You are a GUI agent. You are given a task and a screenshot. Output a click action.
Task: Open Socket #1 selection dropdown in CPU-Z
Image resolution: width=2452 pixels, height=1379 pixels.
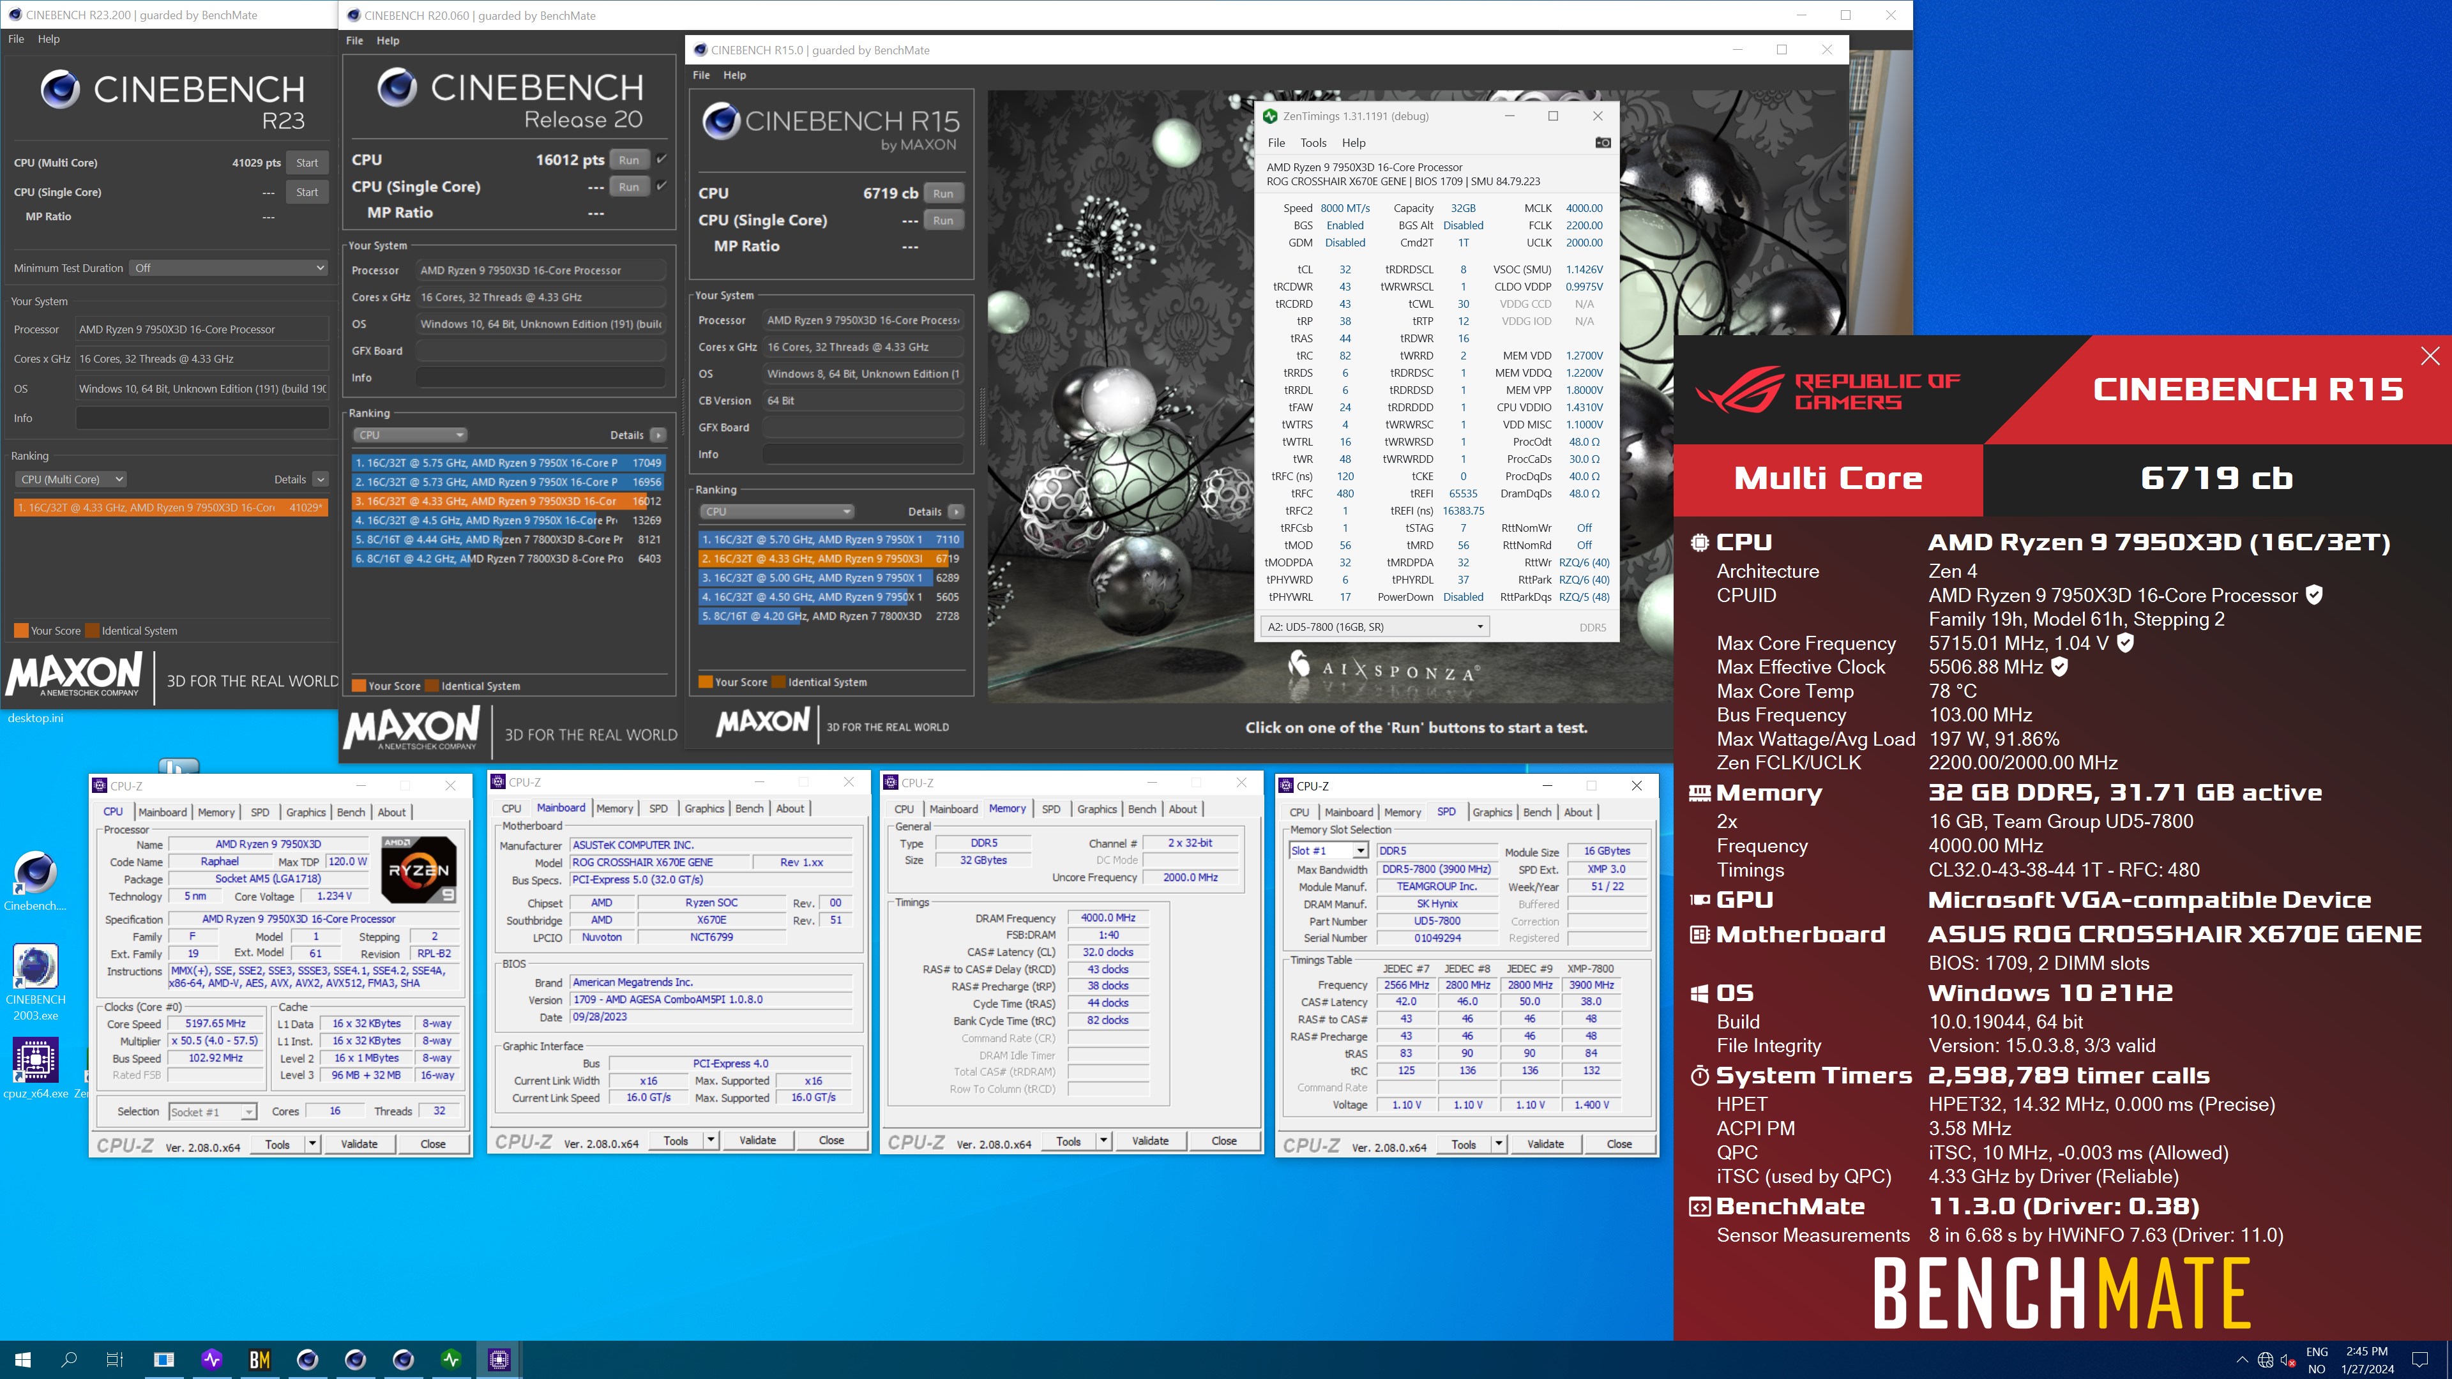[x=212, y=1111]
